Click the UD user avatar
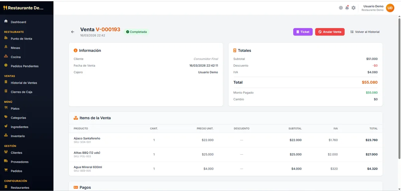This screenshot has width=401, height=191. [390, 8]
